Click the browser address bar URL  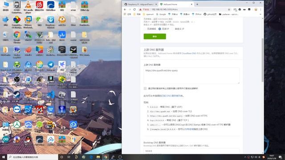point(164,9)
